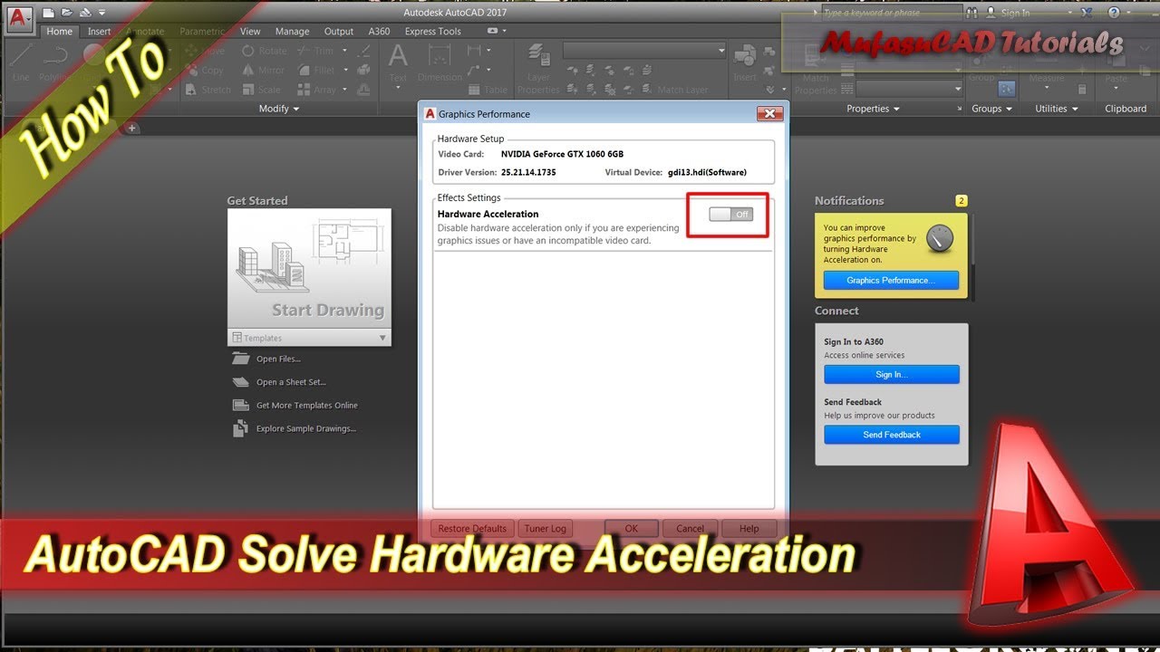Click the Table tool in Annotation panel
This screenshot has width=1160, height=652.
pos(488,90)
